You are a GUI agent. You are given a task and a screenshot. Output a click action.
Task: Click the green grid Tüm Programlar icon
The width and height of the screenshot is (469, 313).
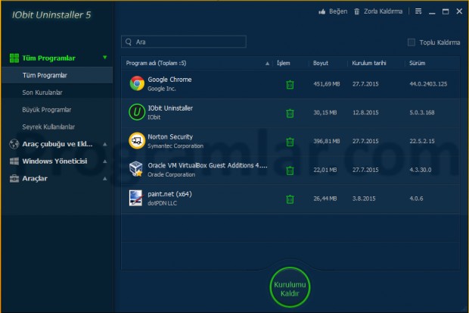[14, 58]
